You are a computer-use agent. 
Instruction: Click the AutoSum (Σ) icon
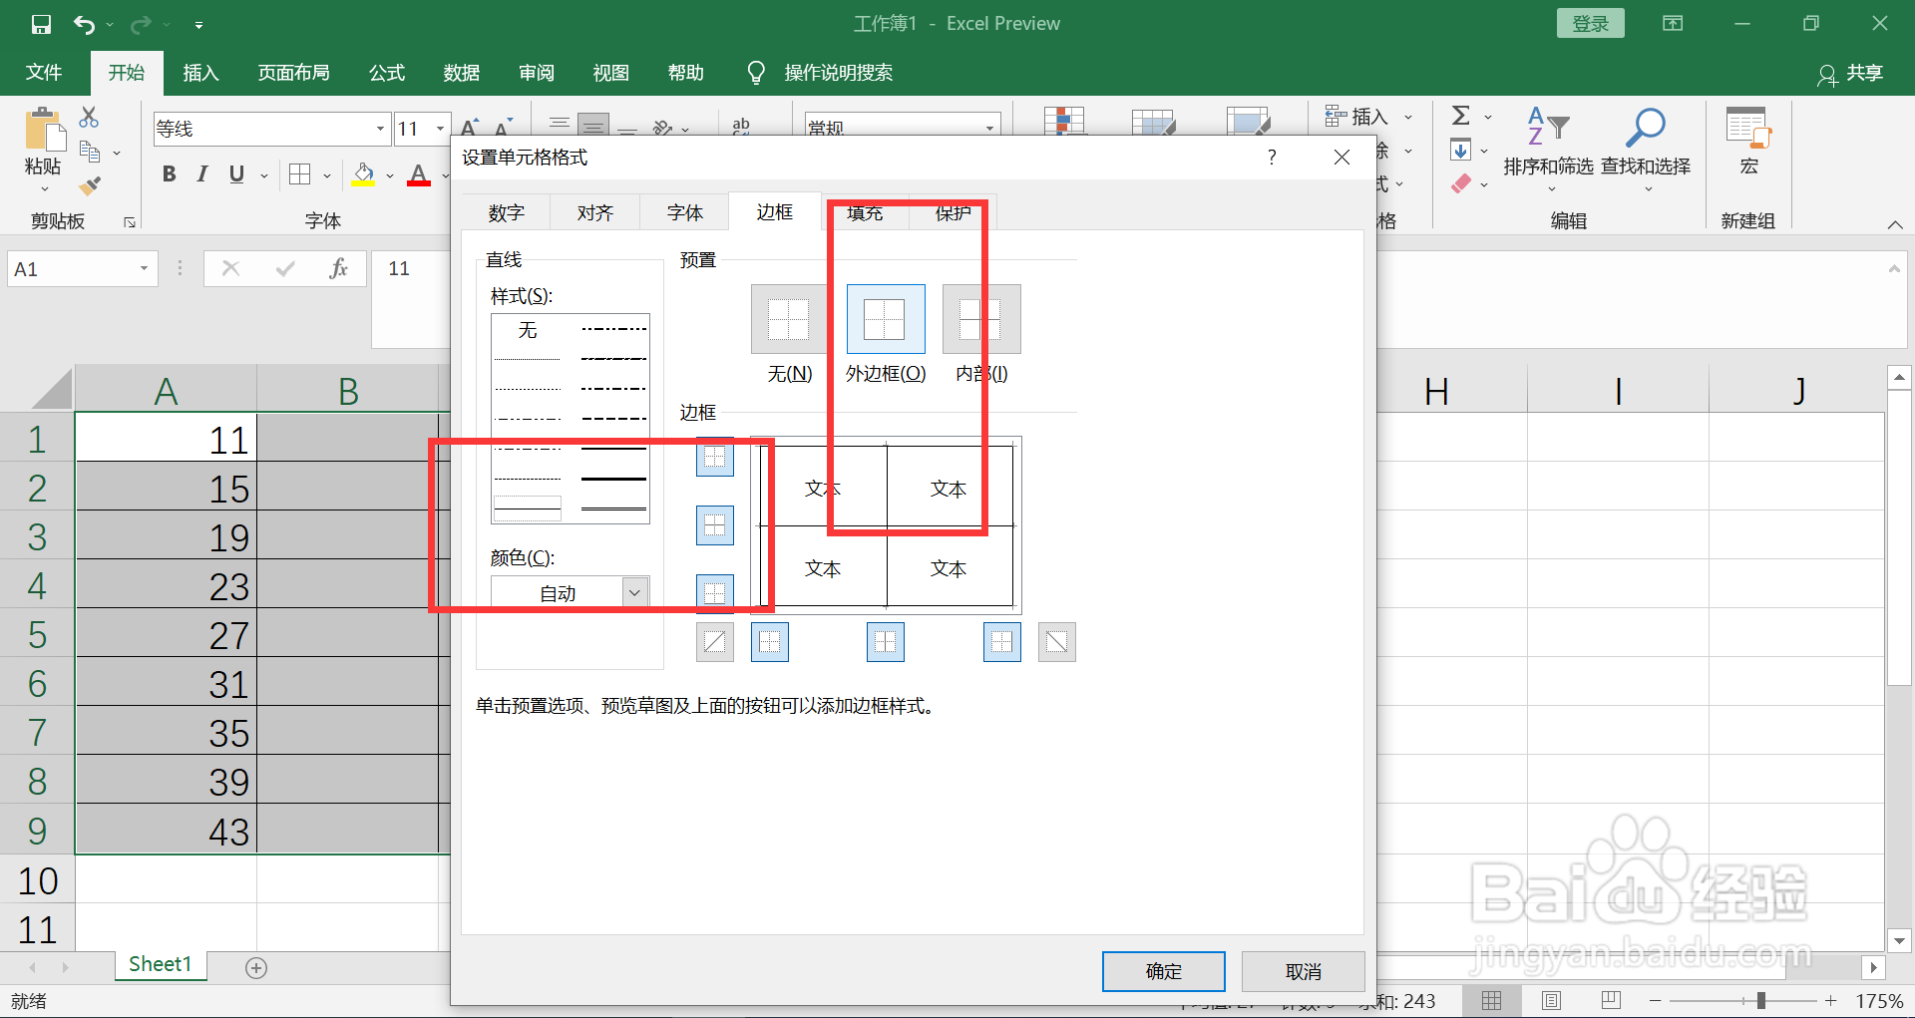(x=1460, y=115)
